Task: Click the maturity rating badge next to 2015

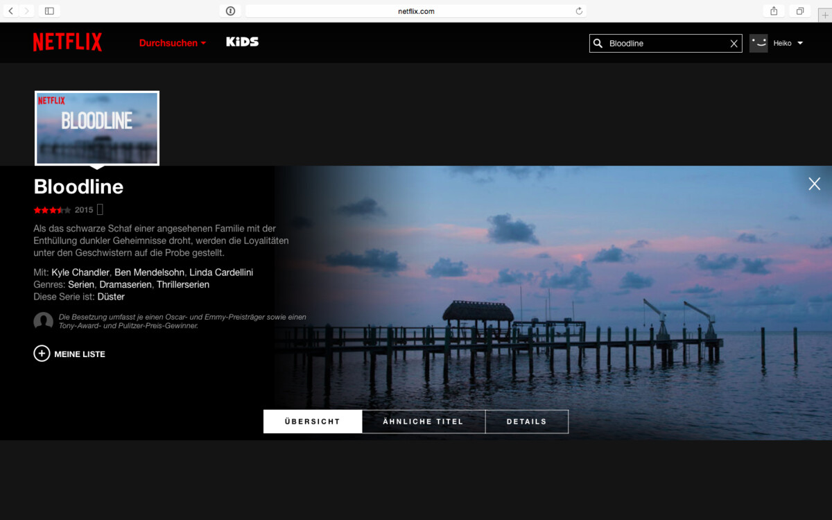Action: coord(100,209)
